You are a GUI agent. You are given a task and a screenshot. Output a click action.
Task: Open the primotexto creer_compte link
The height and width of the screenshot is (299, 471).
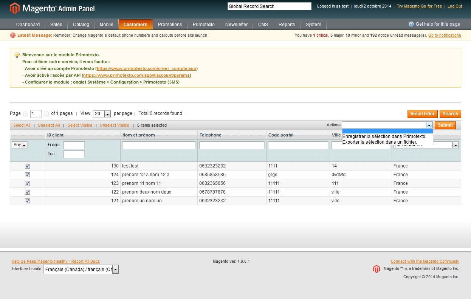(x=146, y=68)
